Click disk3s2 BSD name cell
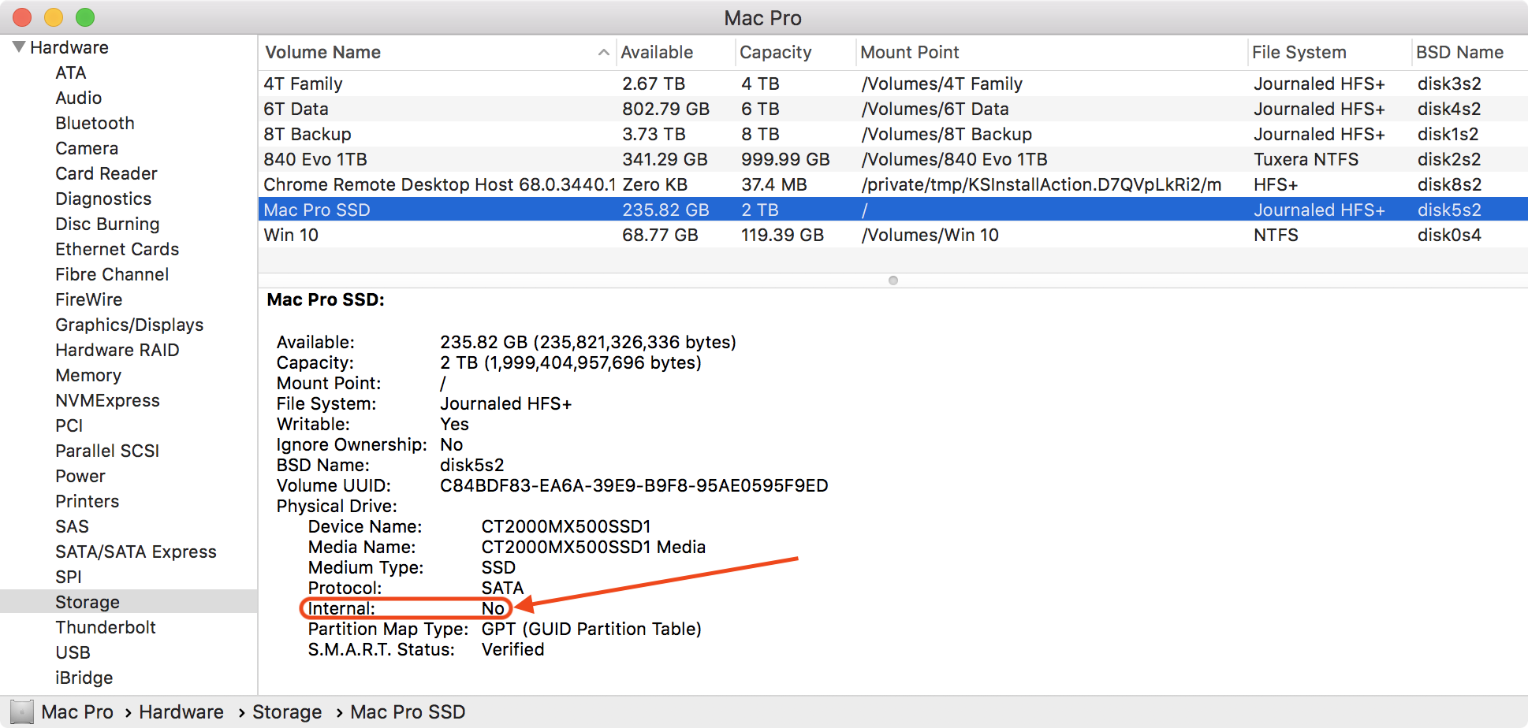Viewport: 1528px width, 728px height. coord(1449,84)
